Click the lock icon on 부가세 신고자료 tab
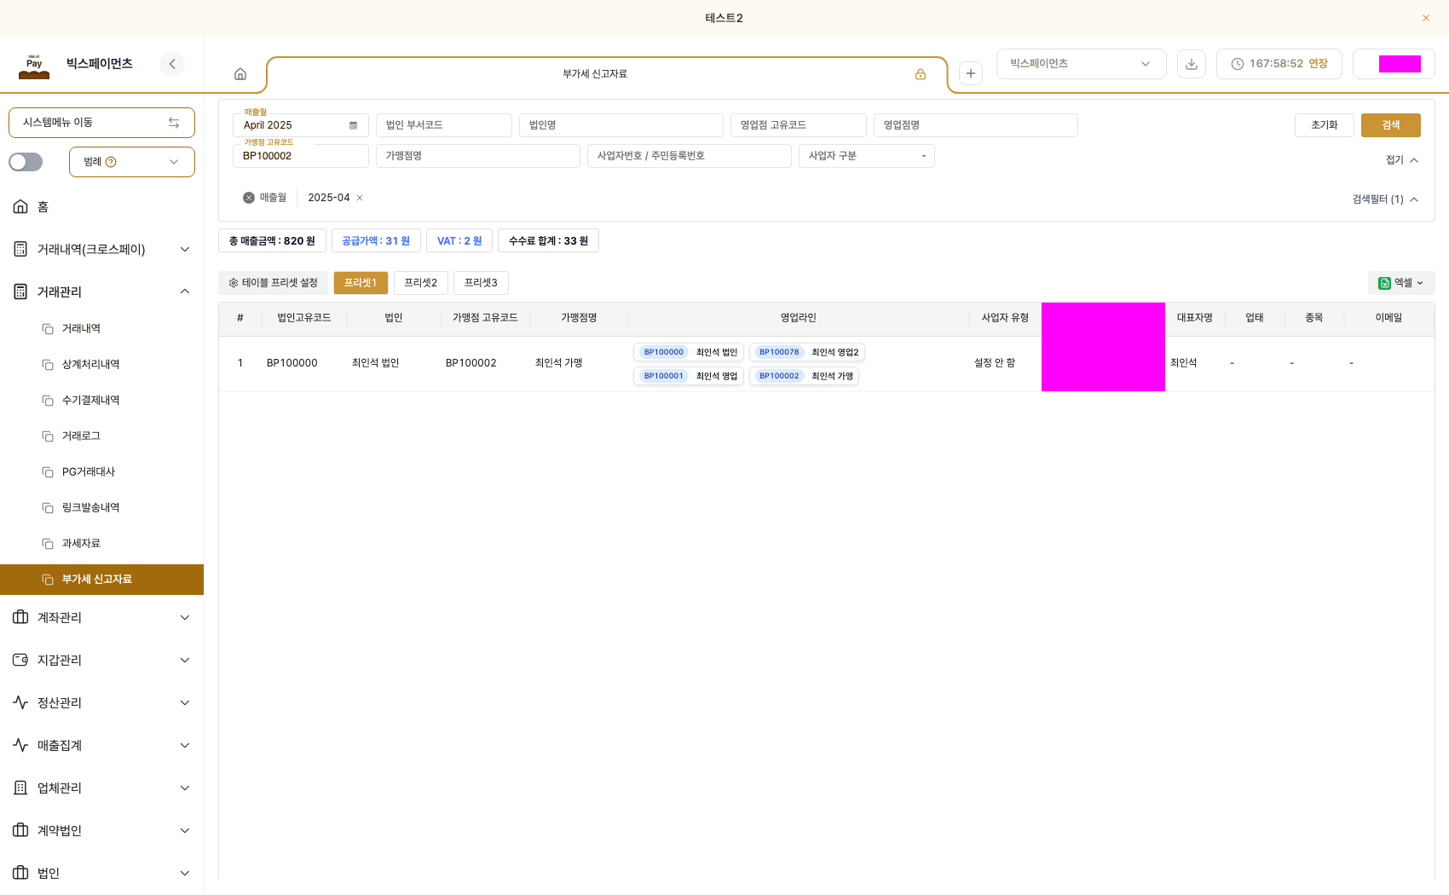This screenshot has width=1449, height=895. coord(921,74)
